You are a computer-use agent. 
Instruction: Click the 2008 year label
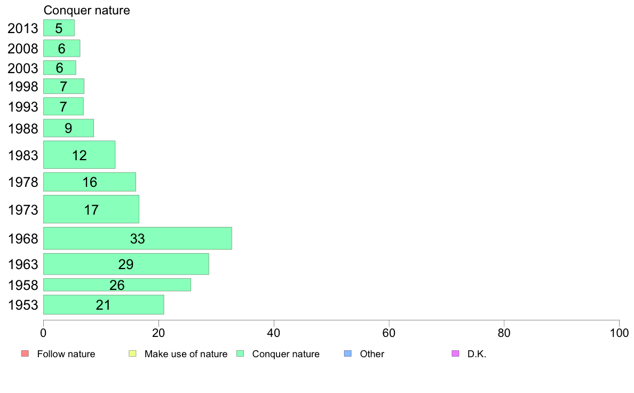click(23, 49)
